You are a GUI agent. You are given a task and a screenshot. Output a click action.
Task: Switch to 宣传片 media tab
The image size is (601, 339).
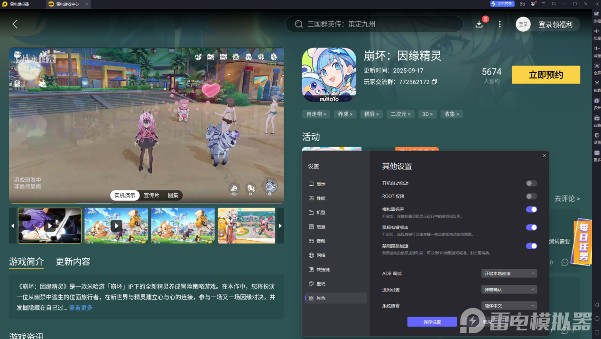point(152,196)
